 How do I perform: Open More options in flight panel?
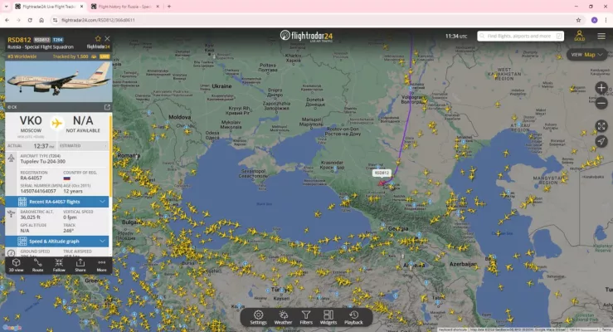(102, 265)
